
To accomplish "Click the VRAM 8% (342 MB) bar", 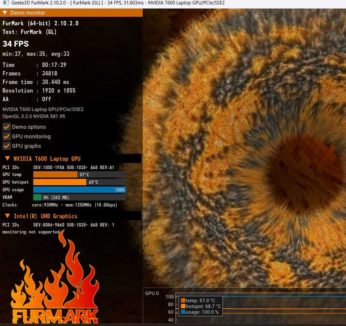I will point(79,197).
